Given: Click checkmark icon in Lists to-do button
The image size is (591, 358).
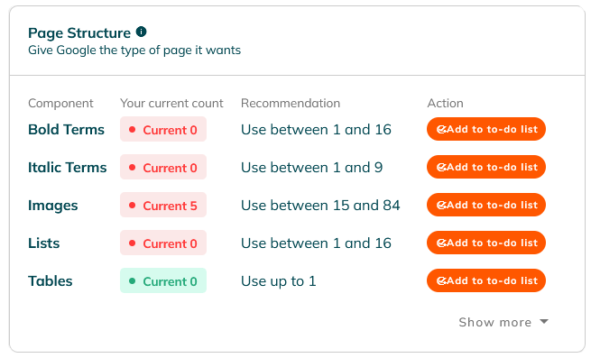Looking at the screenshot, I should pos(441,243).
